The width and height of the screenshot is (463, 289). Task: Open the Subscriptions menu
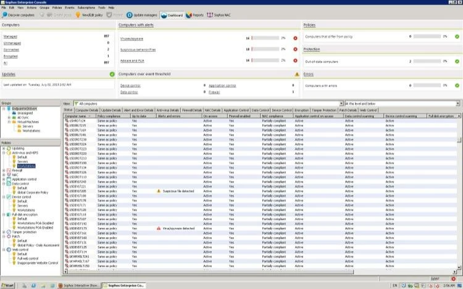coord(86,7)
